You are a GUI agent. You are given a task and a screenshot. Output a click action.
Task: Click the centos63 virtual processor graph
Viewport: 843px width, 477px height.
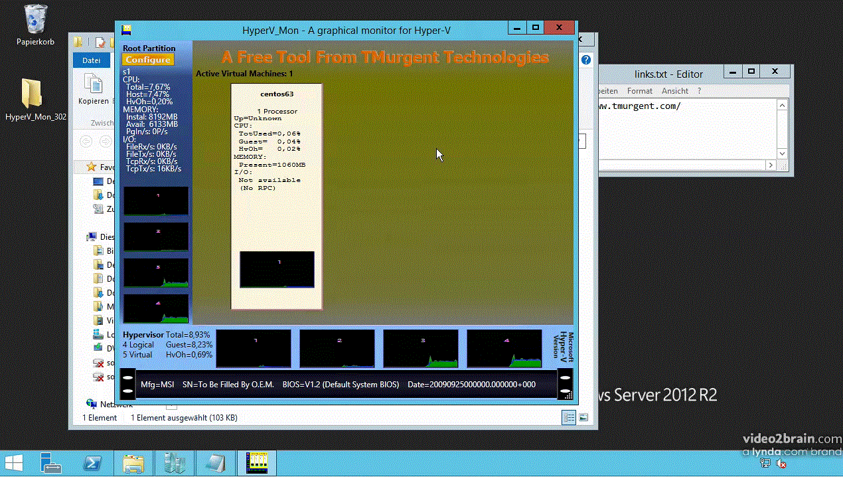(x=277, y=270)
